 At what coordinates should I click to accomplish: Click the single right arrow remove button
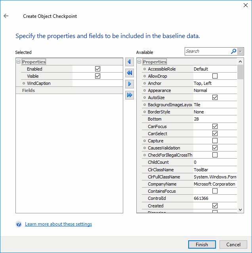coord(129,84)
